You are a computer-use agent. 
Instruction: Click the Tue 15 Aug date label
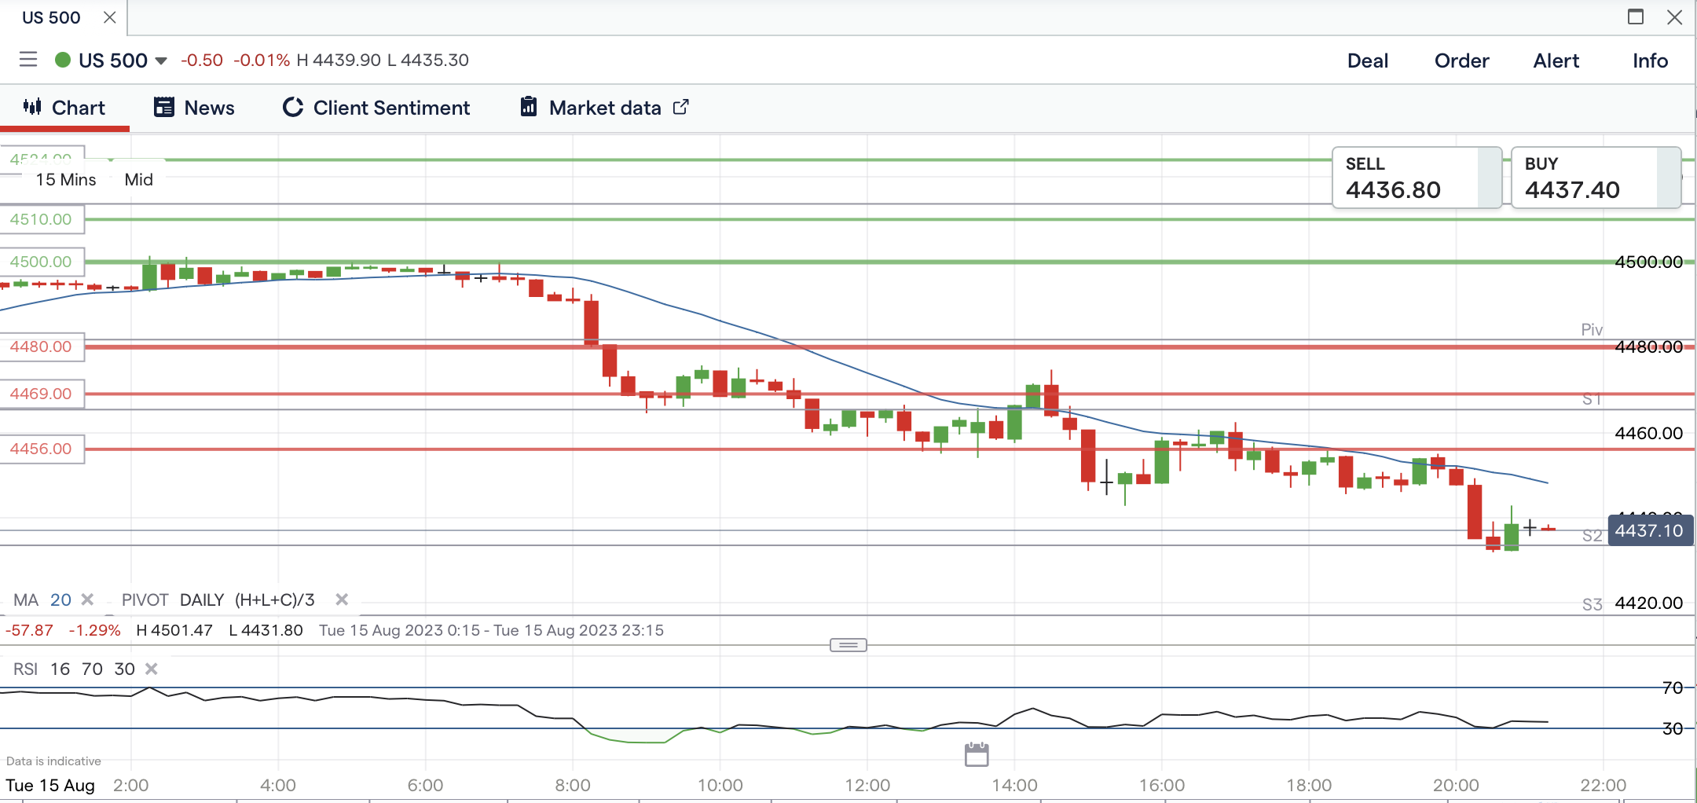pyautogui.click(x=50, y=785)
